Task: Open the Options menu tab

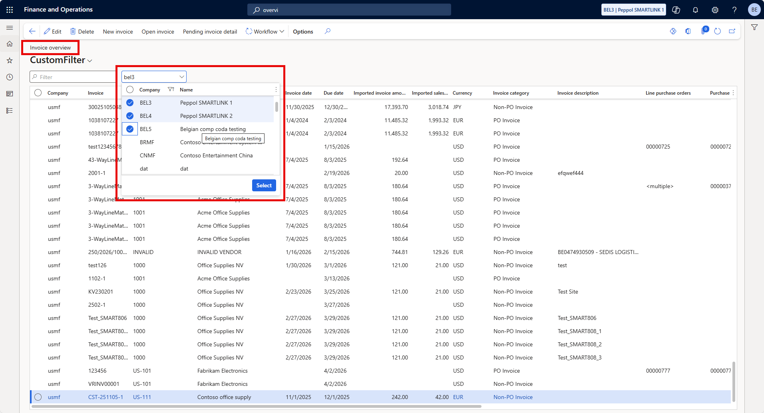Action: 303,32
